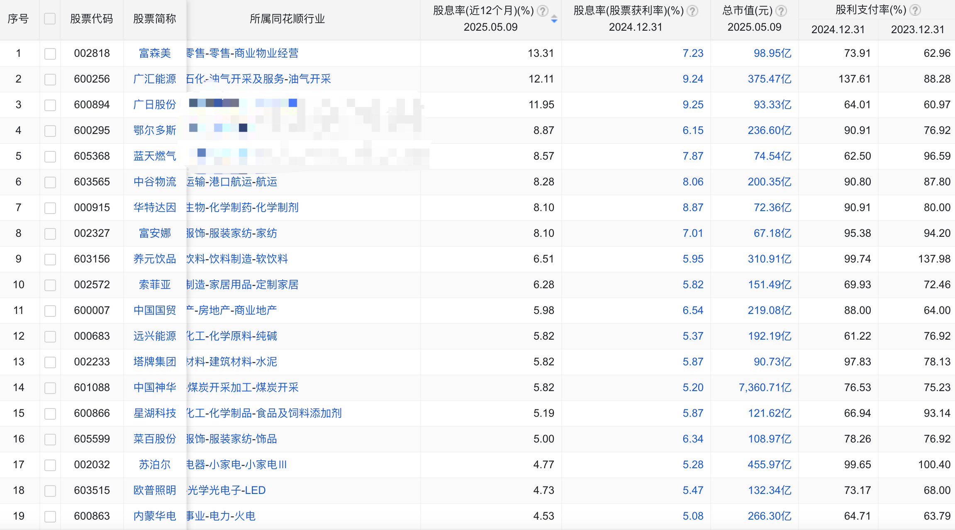
Task: Click dividend yield value 9.24
Action: pyautogui.click(x=693, y=79)
